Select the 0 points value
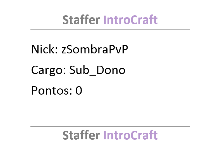220x148 pixels. (79, 91)
